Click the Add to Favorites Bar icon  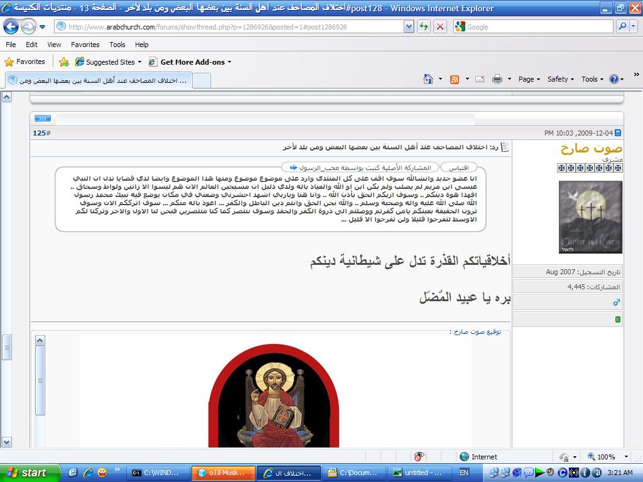pyautogui.click(x=64, y=62)
